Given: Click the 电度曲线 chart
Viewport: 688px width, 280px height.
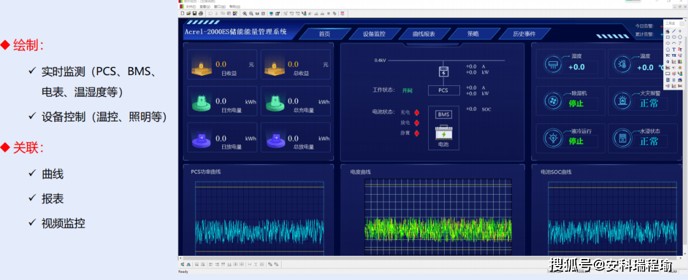Looking at the screenshot, I should coord(438,216).
